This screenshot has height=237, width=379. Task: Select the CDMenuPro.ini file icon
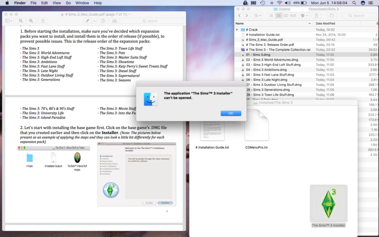pos(256,125)
